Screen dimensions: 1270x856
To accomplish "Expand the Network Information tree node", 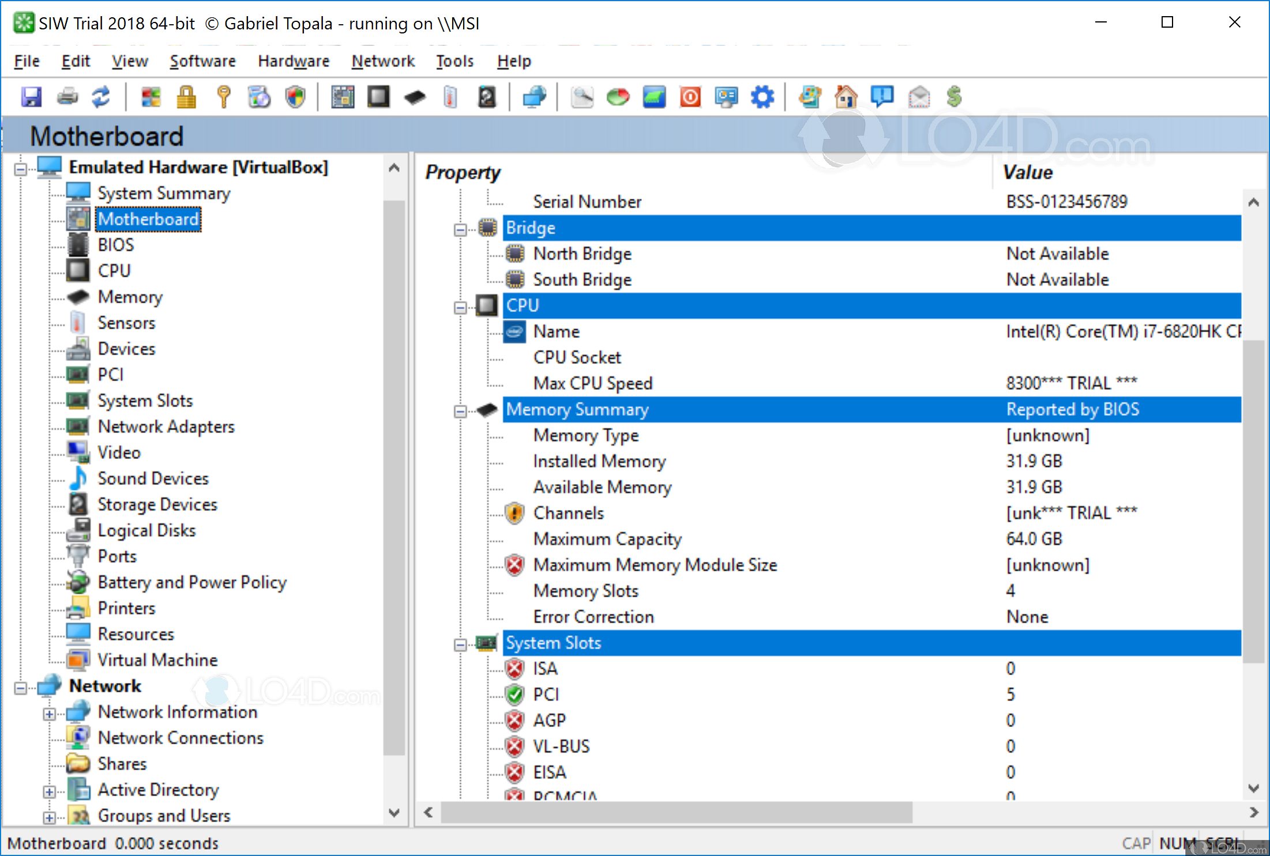I will point(50,714).
